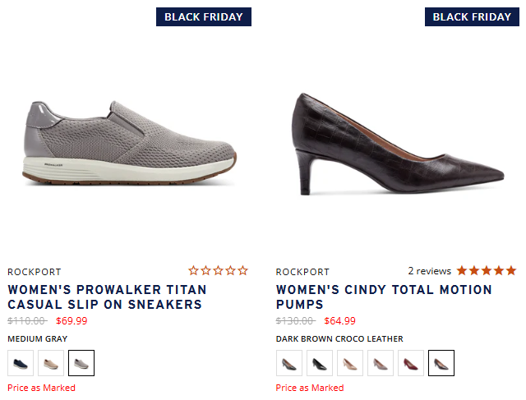The height and width of the screenshot is (400, 526).
Task: Select the fourth taupe pump swatch
Action: (381, 362)
